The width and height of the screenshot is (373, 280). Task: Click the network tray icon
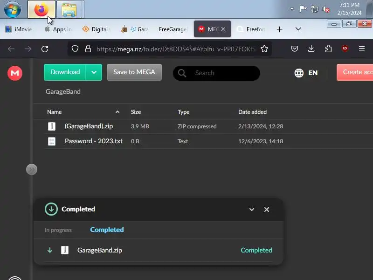[x=314, y=9]
